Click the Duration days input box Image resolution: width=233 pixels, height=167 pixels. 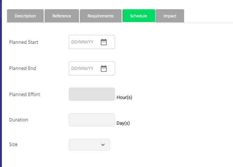tap(92, 120)
